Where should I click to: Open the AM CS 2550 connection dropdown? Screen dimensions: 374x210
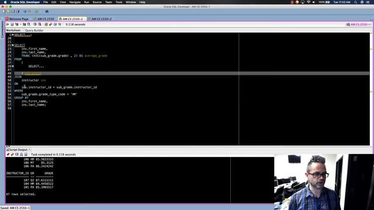[x=359, y=24]
